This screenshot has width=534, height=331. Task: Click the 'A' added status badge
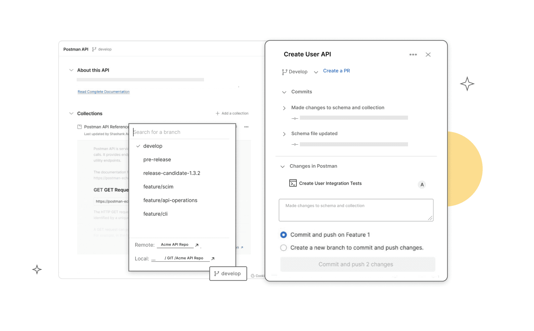pos(422,185)
